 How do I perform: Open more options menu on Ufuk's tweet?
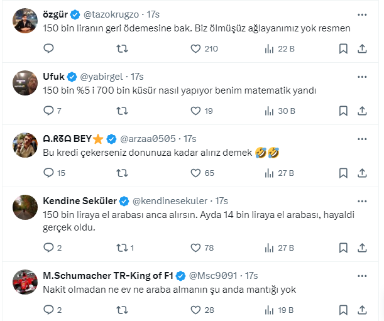coord(362,76)
